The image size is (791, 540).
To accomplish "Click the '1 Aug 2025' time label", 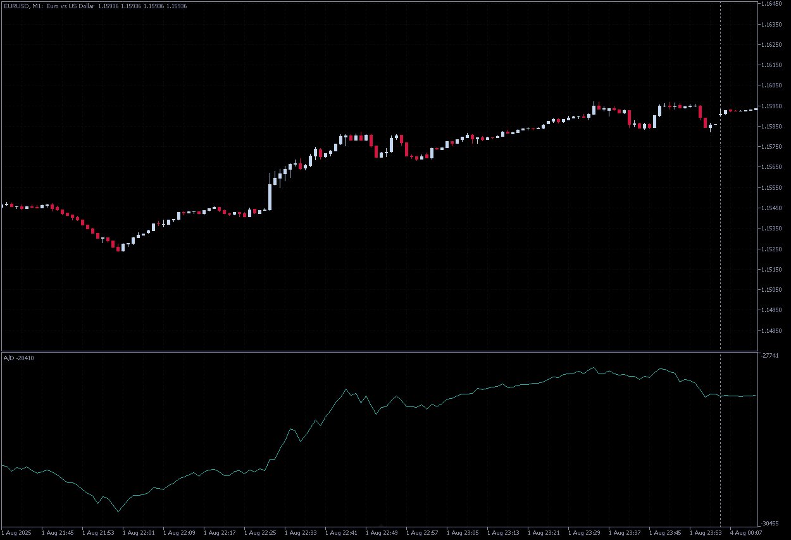I will [x=17, y=533].
